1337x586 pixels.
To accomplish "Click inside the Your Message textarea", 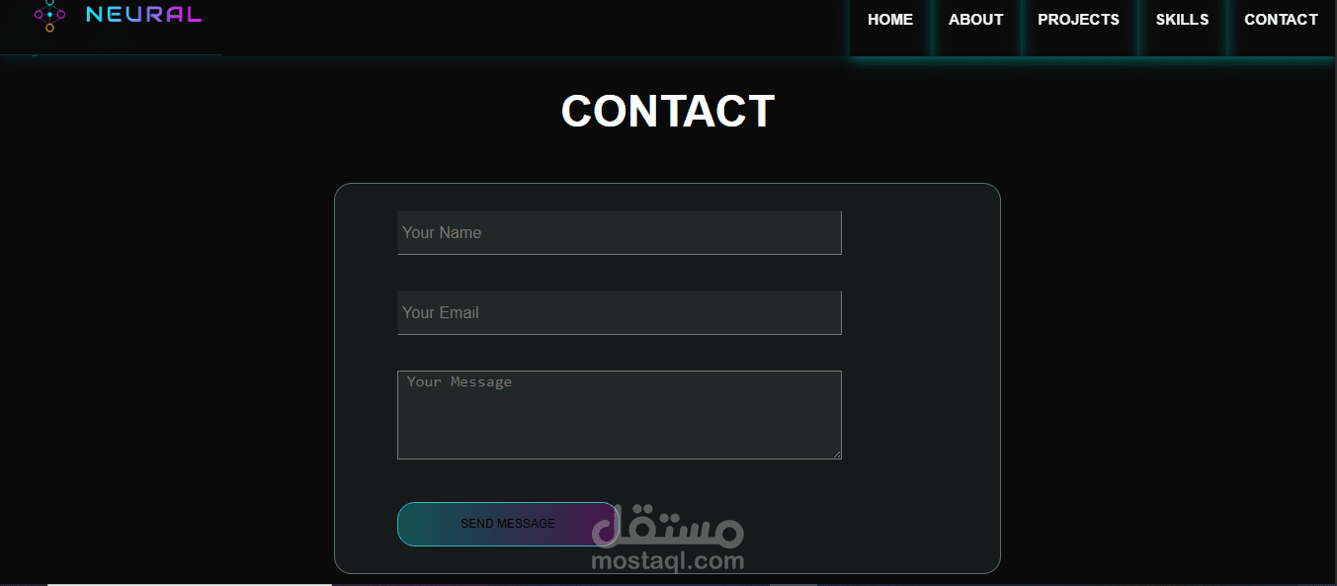I will pos(620,415).
